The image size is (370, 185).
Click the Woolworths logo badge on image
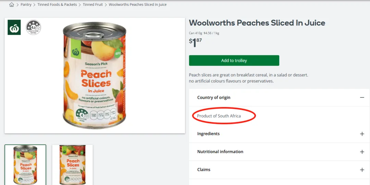pos(14,27)
